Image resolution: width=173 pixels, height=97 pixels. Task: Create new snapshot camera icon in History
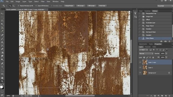coord(165,41)
